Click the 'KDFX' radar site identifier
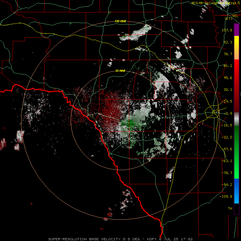The height and width of the screenshot is (241, 241). (152, 239)
